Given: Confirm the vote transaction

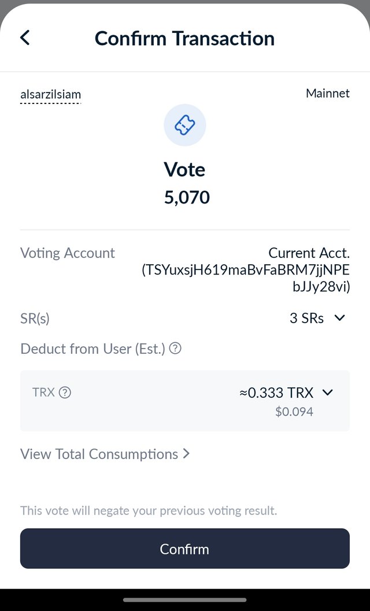Looking at the screenshot, I should pyautogui.click(x=185, y=548).
